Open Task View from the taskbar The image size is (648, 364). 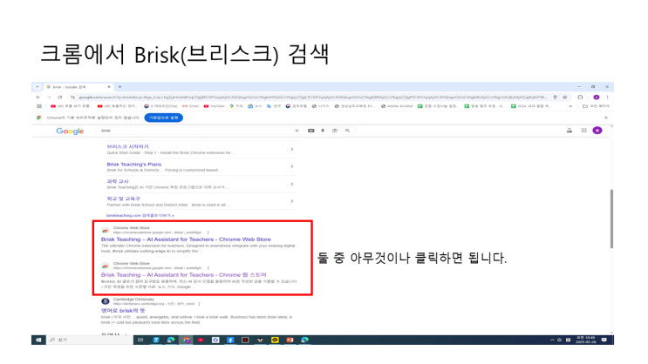click(x=140, y=340)
